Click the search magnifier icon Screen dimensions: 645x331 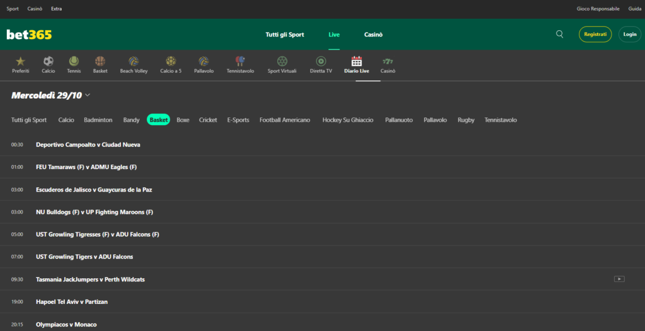(559, 35)
